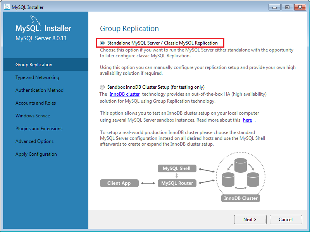Open the Group Replication step
The height and width of the screenshot is (232, 310).
point(34,65)
